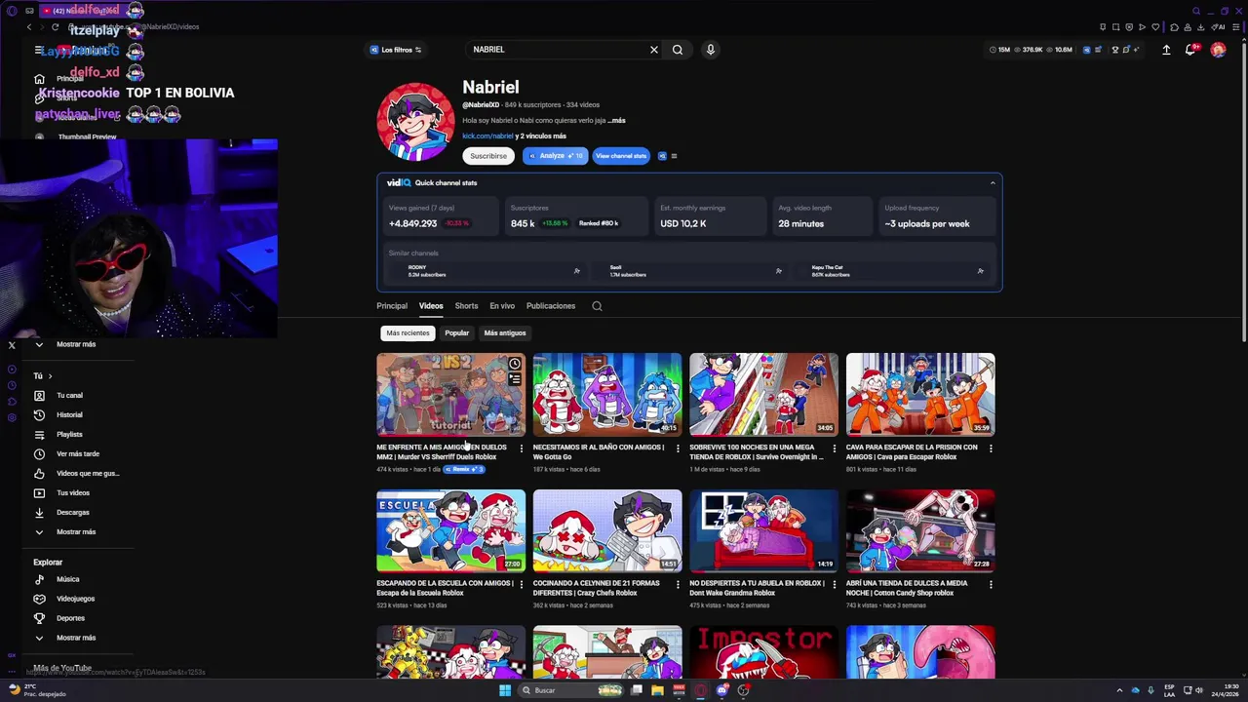Open the ESCAPANDO DE LA ESCUELA video thumbnail
The image size is (1248, 702).
(x=450, y=530)
